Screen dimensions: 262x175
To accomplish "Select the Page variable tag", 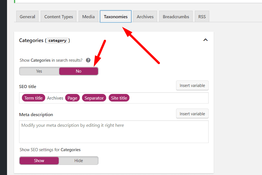I will [x=72, y=98].
